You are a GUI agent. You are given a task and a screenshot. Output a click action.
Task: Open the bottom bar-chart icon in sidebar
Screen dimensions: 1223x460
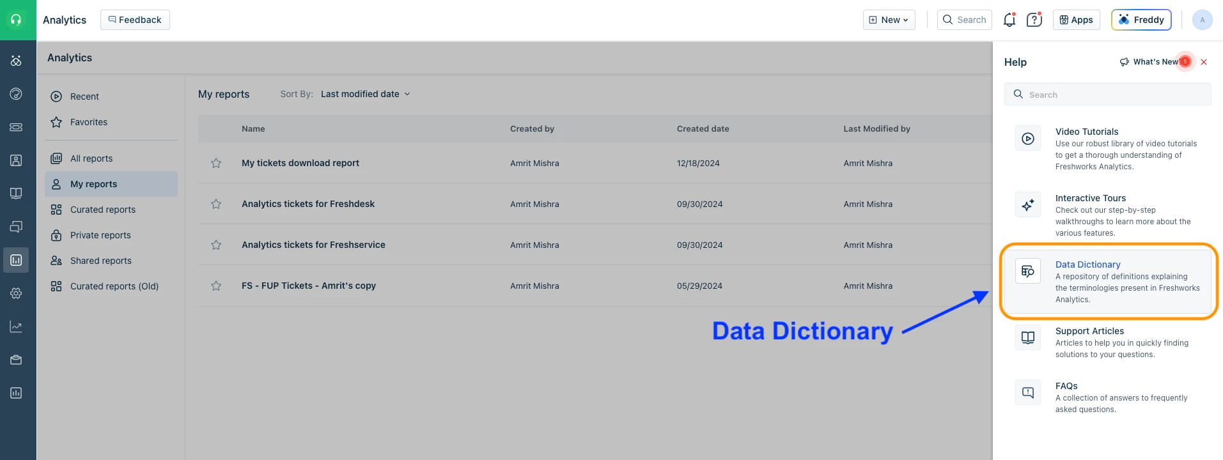point(16,393)
